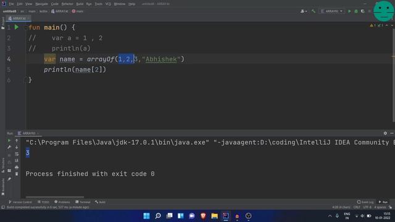Click untitled8 breadcrumb in navigation bar
The image size is (395, 222).
pyautogui.click(x=10, y=11)
